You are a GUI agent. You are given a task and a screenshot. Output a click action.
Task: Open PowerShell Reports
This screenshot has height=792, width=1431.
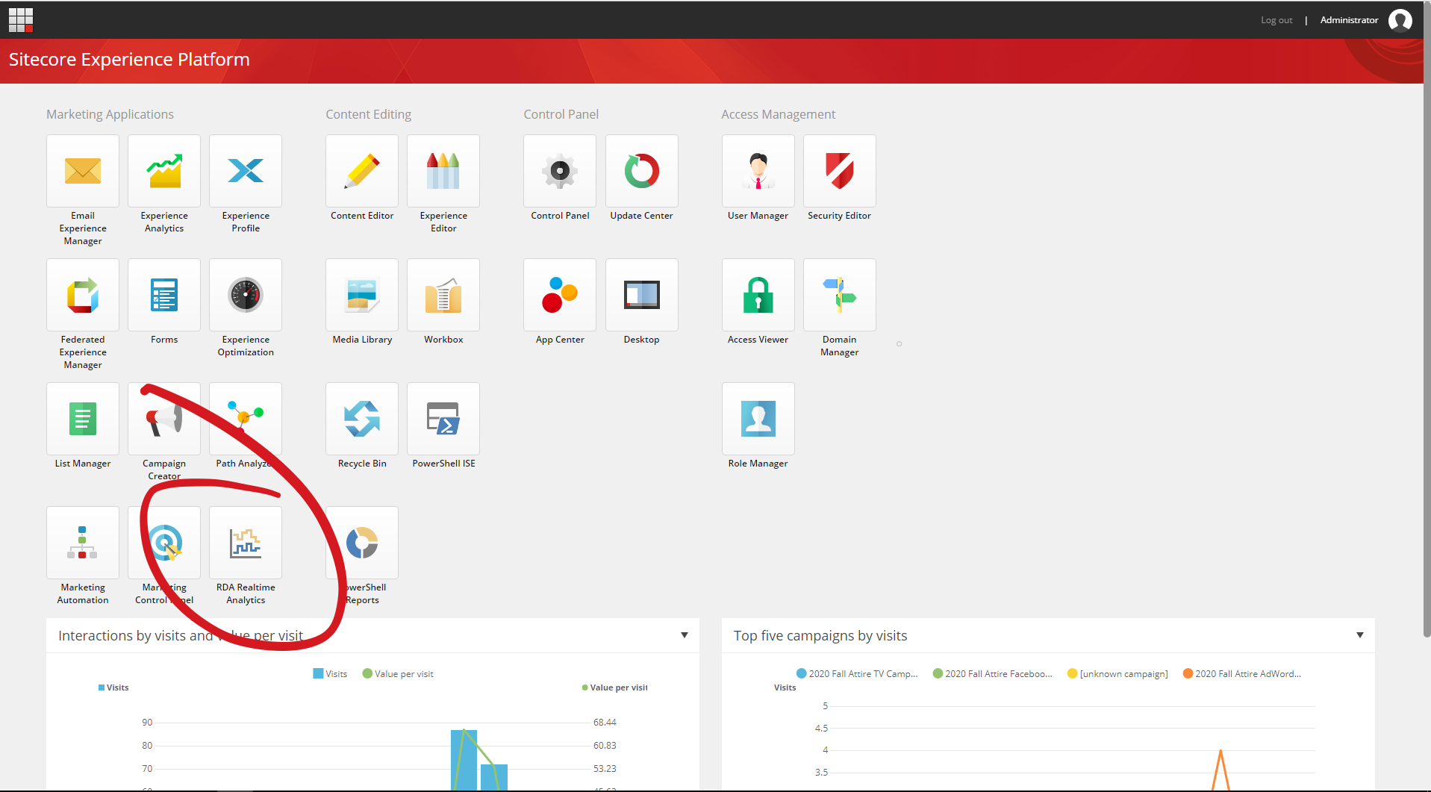(x=362, y=543)
